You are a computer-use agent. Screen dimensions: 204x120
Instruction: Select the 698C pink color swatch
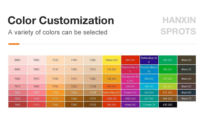(x=18, y=60)
